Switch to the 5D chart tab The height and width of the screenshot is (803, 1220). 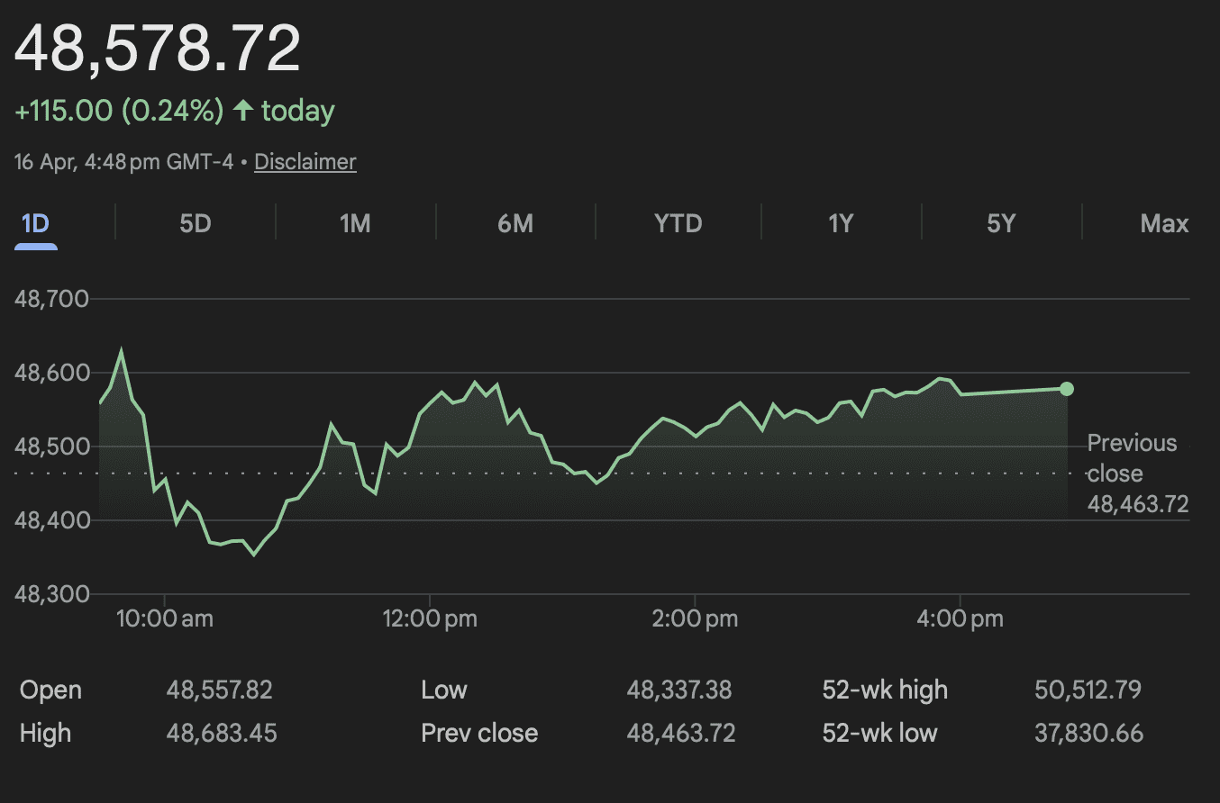[195, 223]
